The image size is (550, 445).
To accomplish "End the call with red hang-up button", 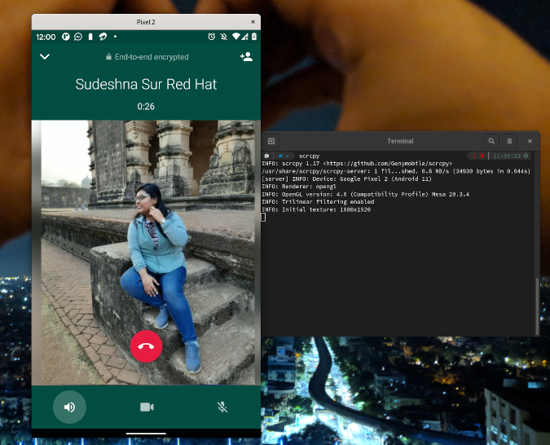I will [146, 346].
